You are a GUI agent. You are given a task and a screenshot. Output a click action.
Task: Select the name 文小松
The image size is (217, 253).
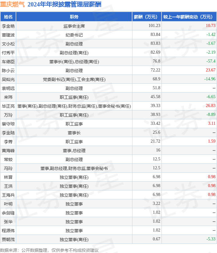pyautogui.click(x=8, y=44)
